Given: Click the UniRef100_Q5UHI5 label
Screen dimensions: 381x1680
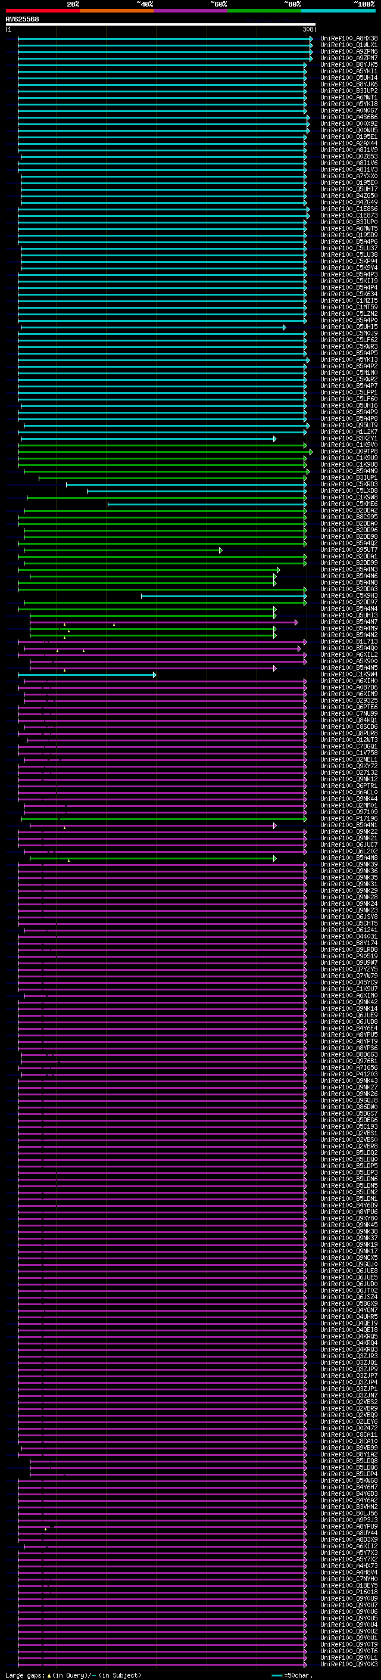Looking at the screenshot, I should [x=349, y=327].
